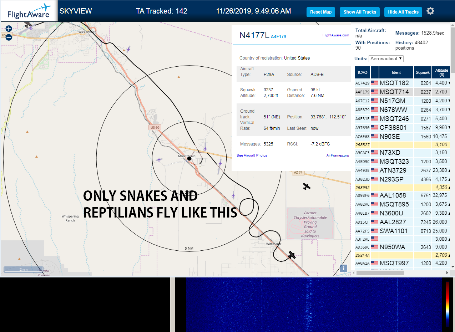Select the black aircraft icon near Wittmann
This screenshot has width=455, height=332.
click(292, 255)
